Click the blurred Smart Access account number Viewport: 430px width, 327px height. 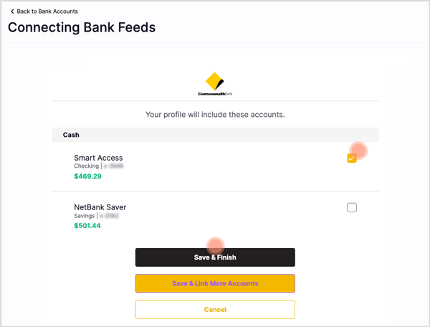click(113, 166)
